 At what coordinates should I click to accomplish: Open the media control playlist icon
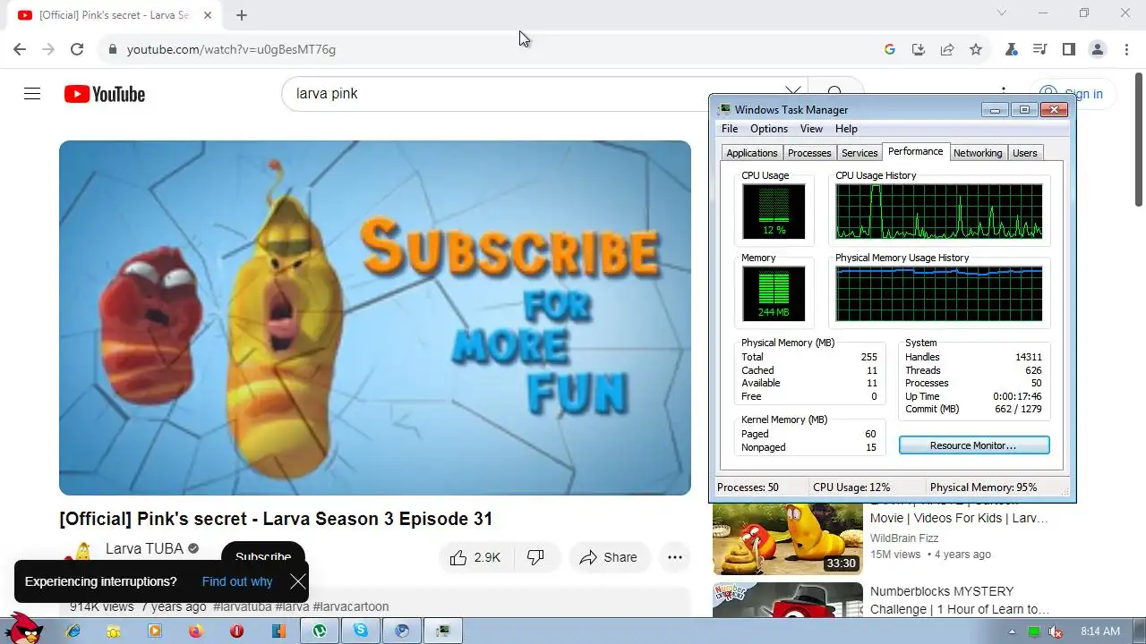pos(1039,49)
